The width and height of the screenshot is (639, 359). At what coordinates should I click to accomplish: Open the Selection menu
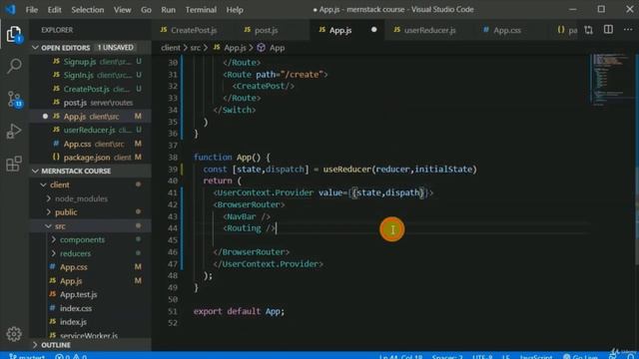coord(88,9)
